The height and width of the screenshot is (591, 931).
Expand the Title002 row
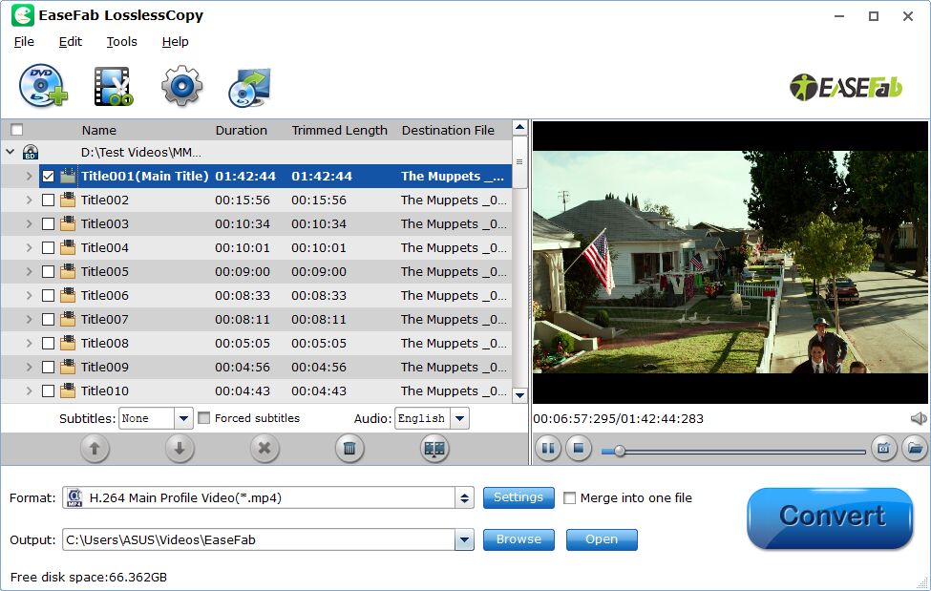coord(29,200)
